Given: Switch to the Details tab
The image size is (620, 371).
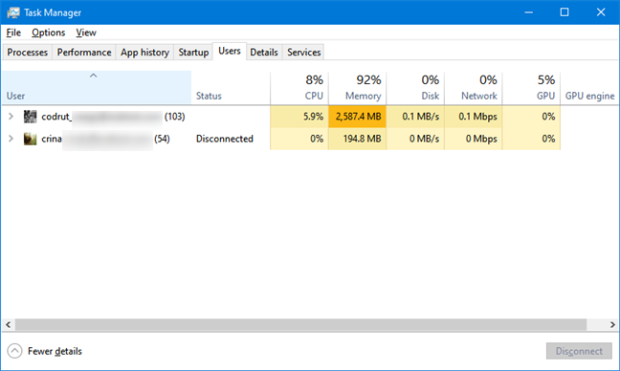Looking at the screenshot, I should pyautogui.click(x=264, y=53).
